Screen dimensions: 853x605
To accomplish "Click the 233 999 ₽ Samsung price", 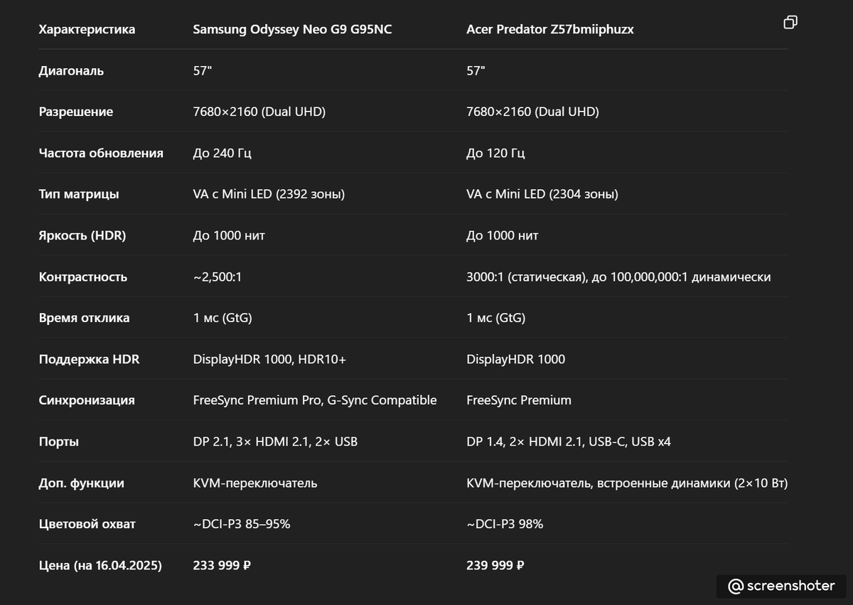I will pyautogui.click(x=222, y=565).
